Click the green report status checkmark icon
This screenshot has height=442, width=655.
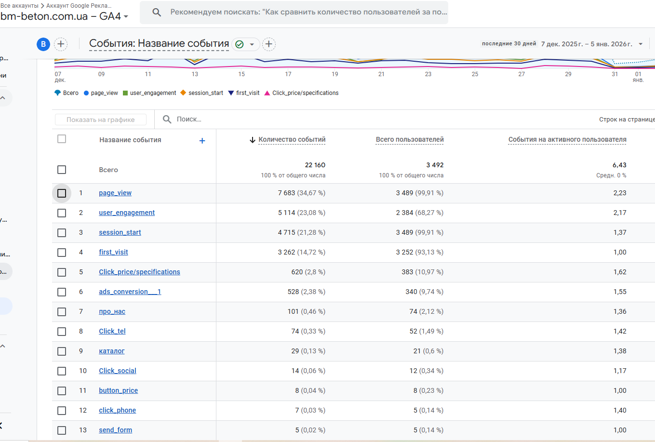point(240,44)
